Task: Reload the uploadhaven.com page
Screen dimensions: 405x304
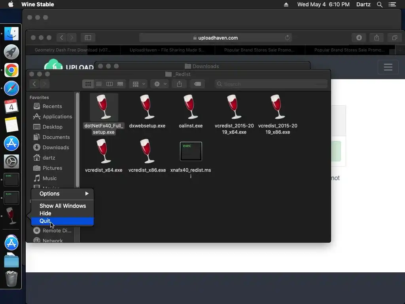Action: coord(287,38)
